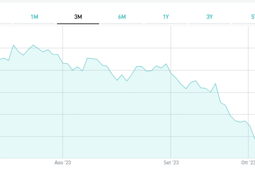Click the line's lowest point at right edge
This screenshot has width=255, height=170.
[254, 138]
